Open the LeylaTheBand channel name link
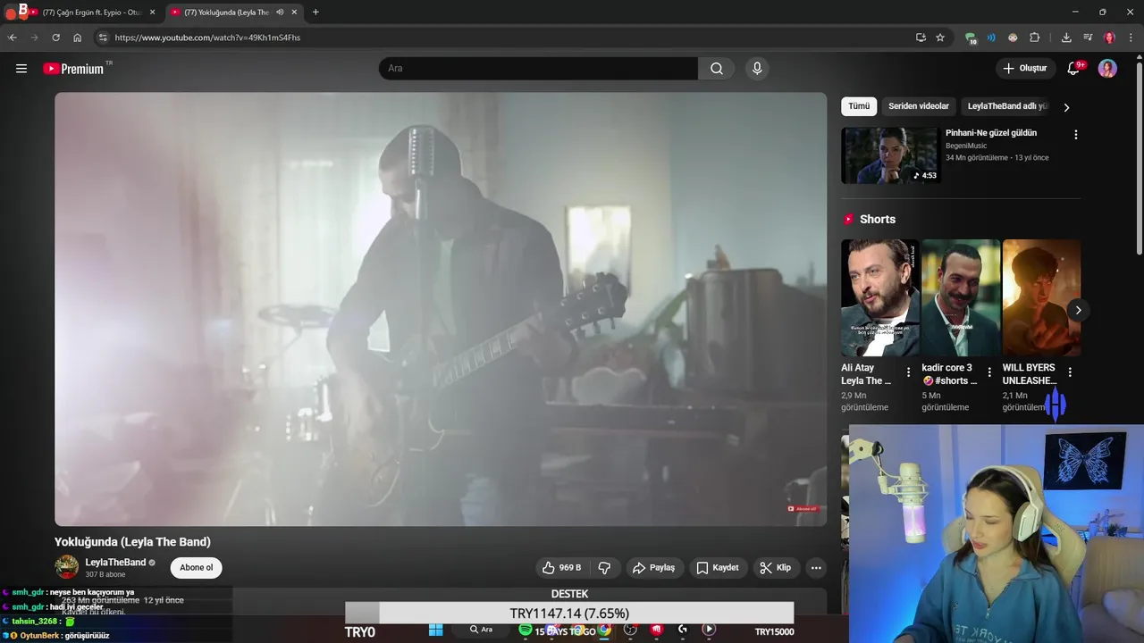Screen dimensions: 1144x643 (x=115, y=563)
